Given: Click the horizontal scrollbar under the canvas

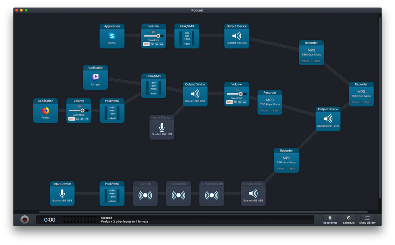Looking at the screenshot, I should click(203, 212).
